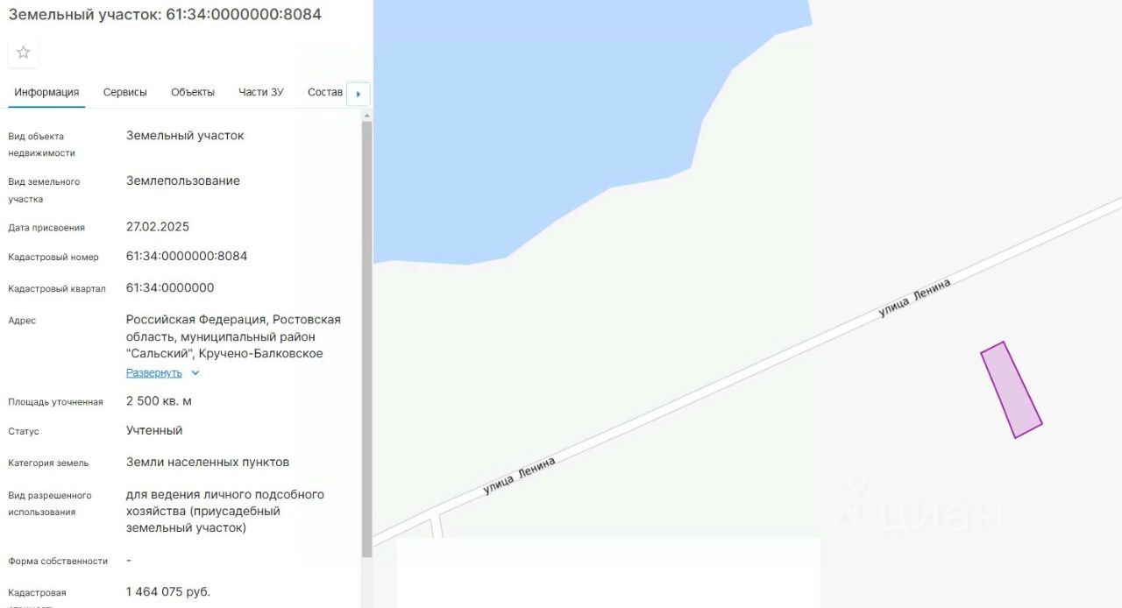This screenshot has height=608, width=1122.
Task: Switch to the Информация tab
Action: tap(46, 92)
